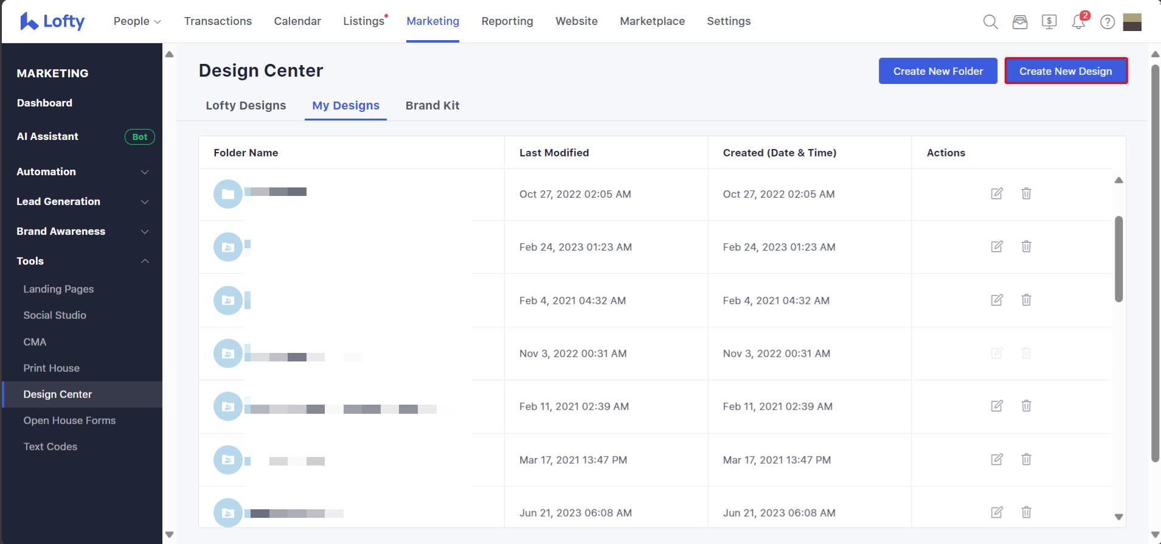Expand the Lead Generation sidebar section
Screen dimensions: 1161x544
[145, 202]
